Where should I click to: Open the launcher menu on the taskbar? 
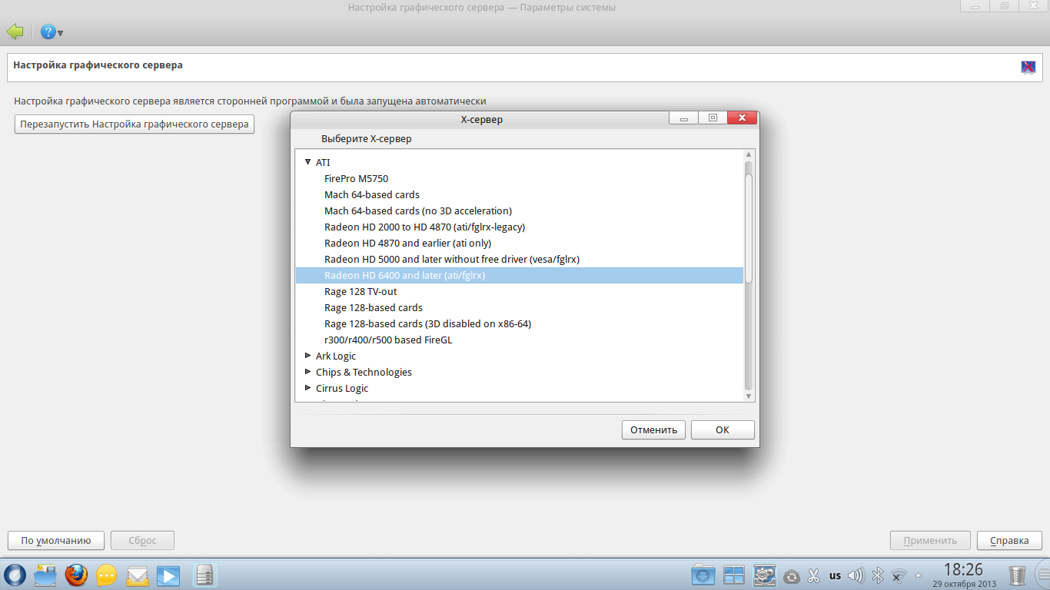[15, 575]
